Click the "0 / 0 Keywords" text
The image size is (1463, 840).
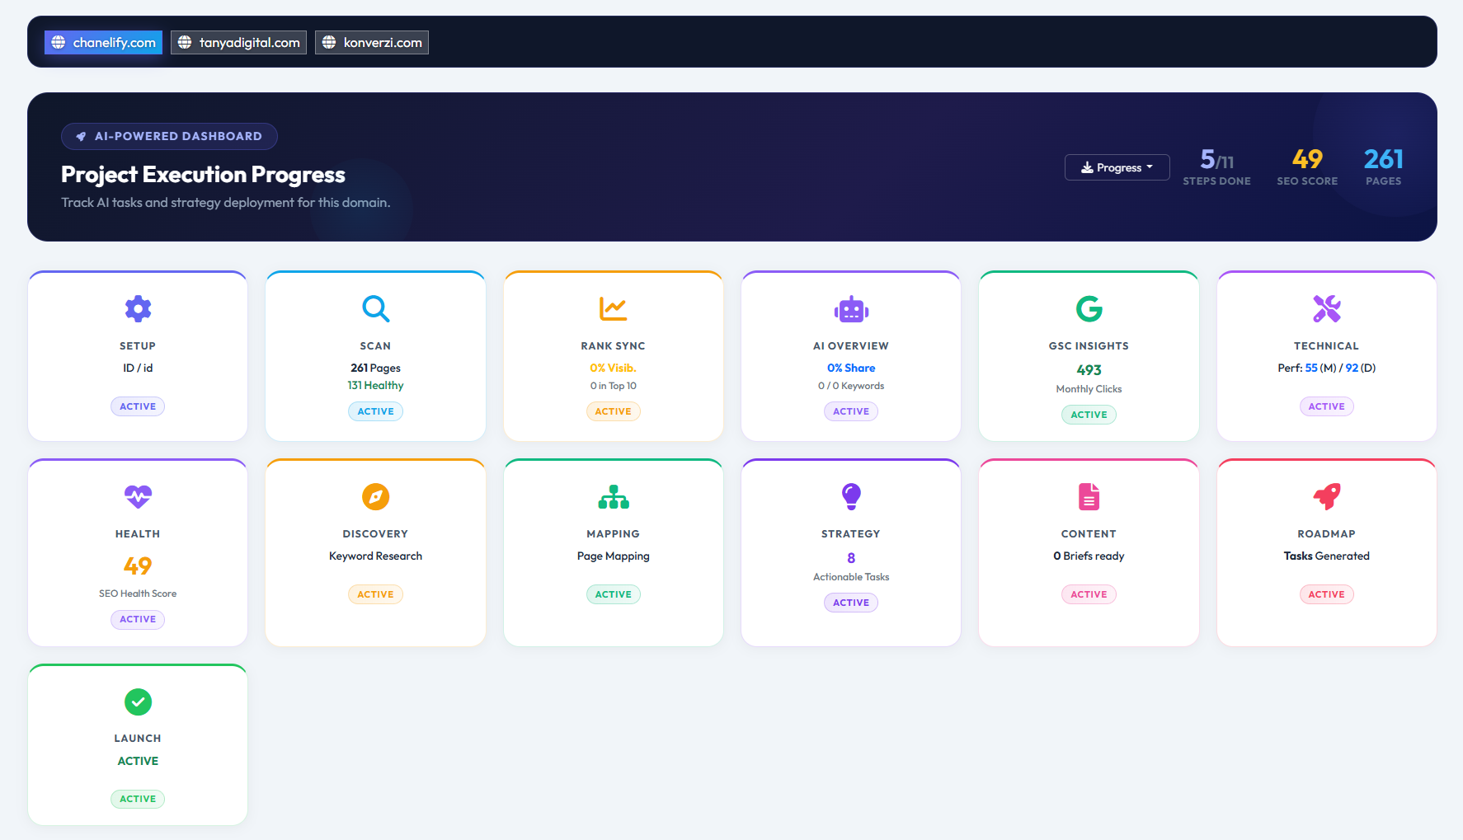click(x=851, y=386)
